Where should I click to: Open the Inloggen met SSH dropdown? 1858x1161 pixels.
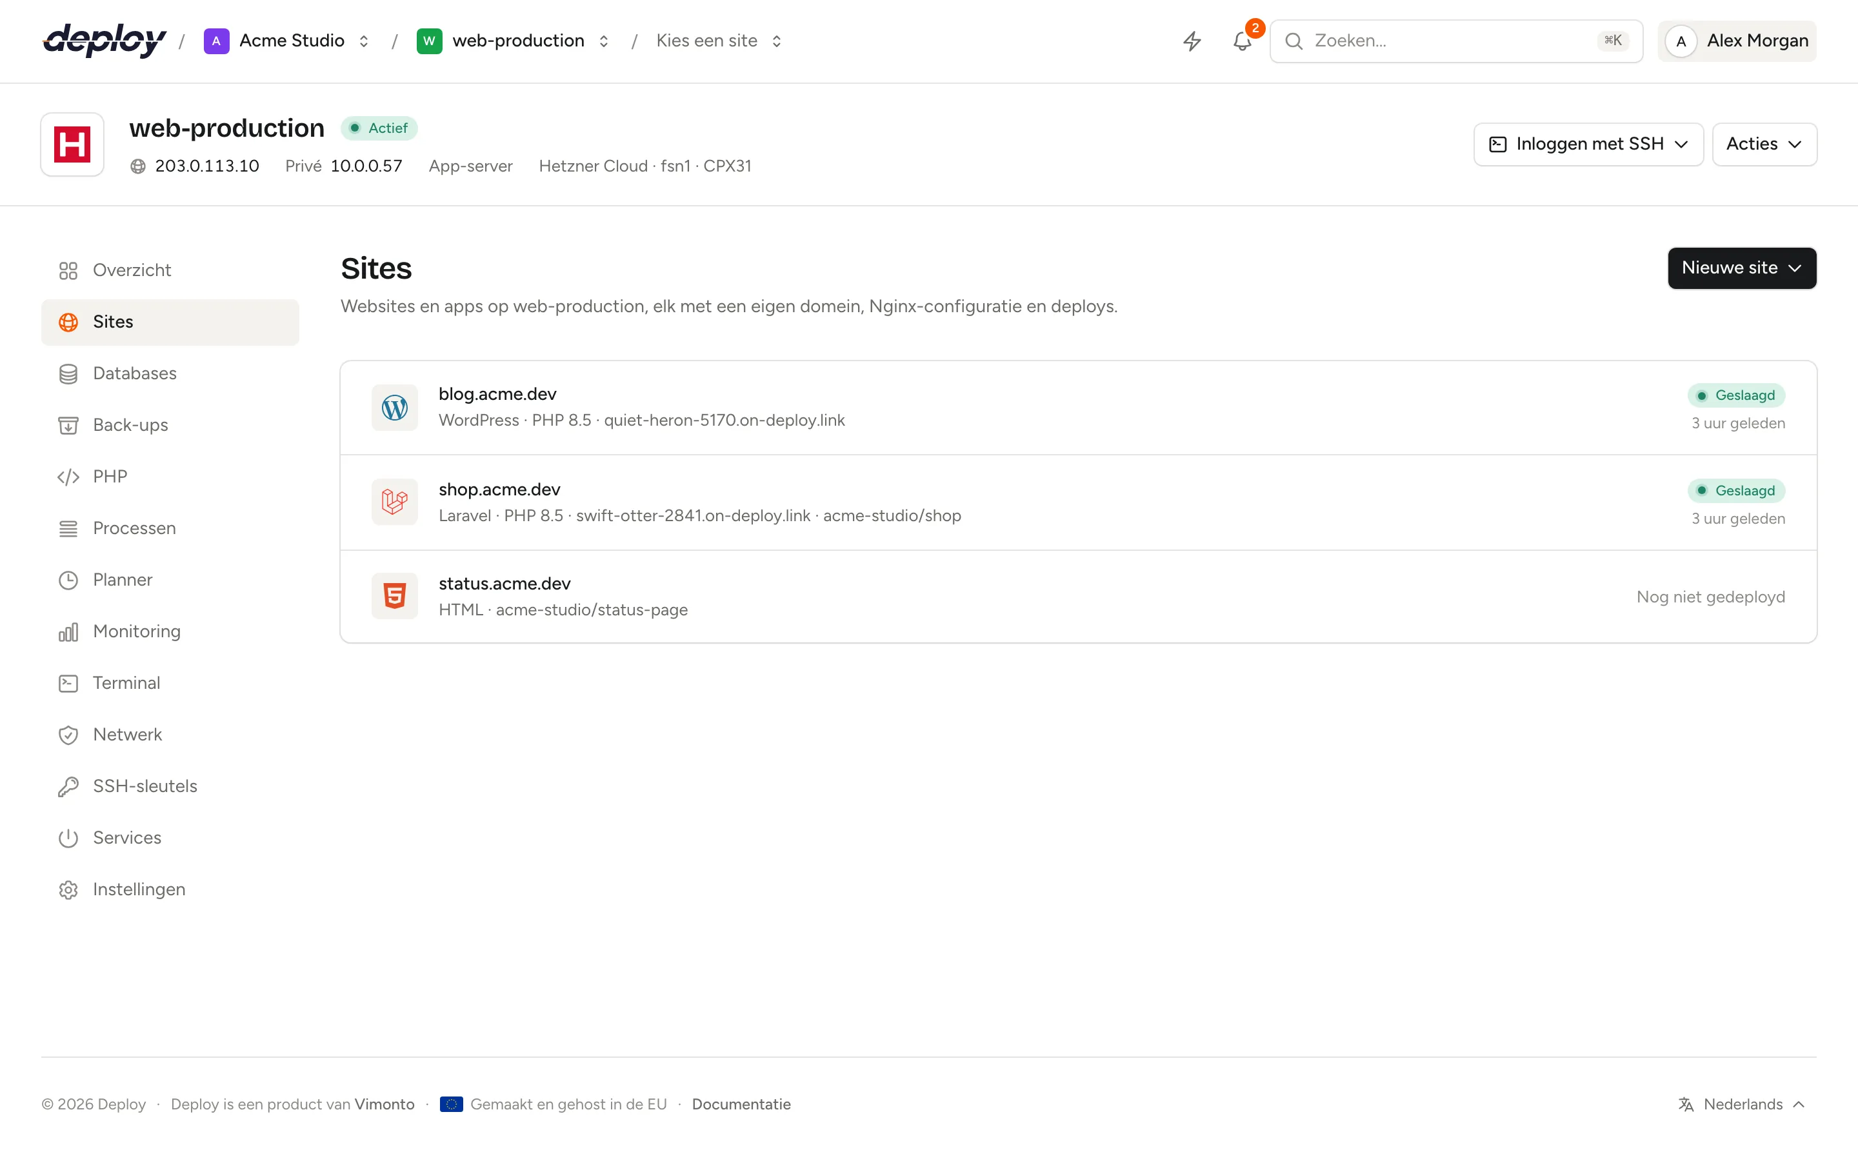tap(1588, 144)
